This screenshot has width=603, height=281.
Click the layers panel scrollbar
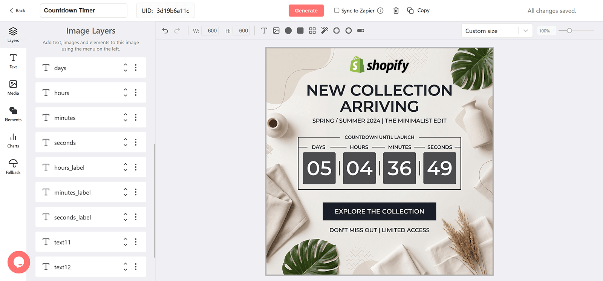tap(155, 200)
